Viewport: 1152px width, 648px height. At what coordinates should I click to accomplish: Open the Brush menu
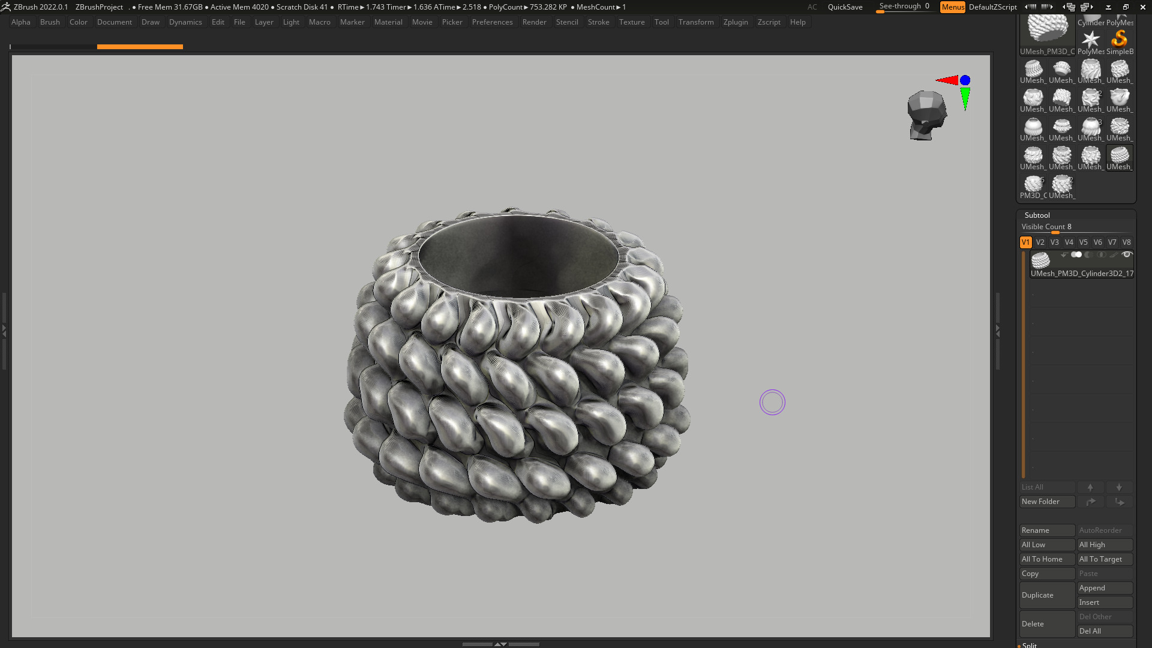(x=50, y=22)
